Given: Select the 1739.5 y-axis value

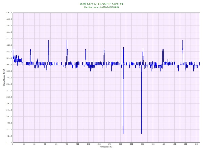Looking at the screenshot, I should (9, 123).
